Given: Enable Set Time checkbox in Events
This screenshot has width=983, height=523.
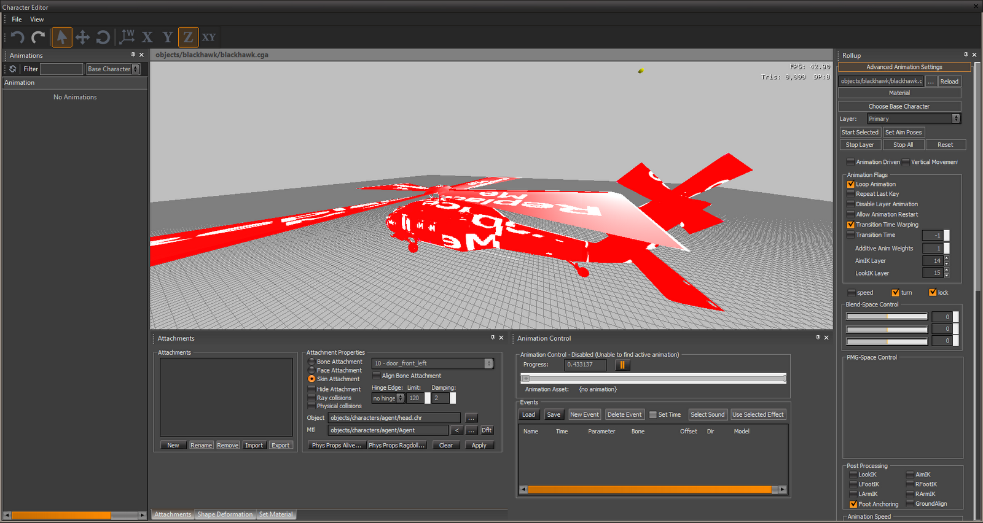Looking at the screenshot, I should 653,414.
